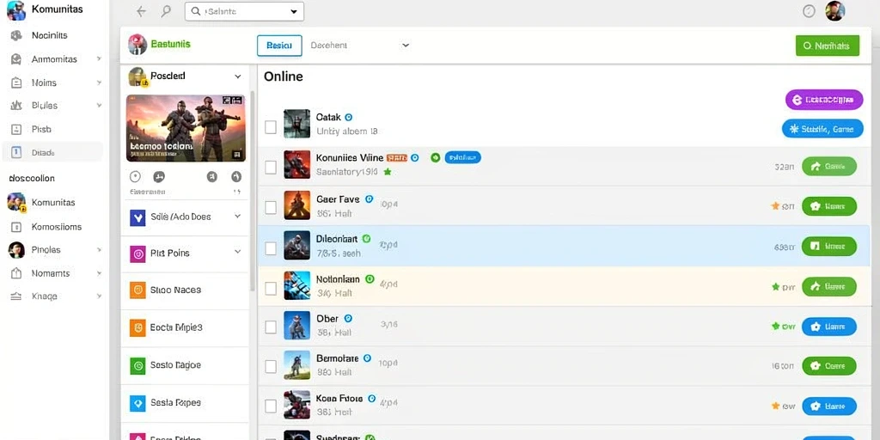Image resolution: width=880 pixels, height=440 pixels.
Task: Switch to the Besicu tab
Action: pyautogui.click(x=279, y=46)
